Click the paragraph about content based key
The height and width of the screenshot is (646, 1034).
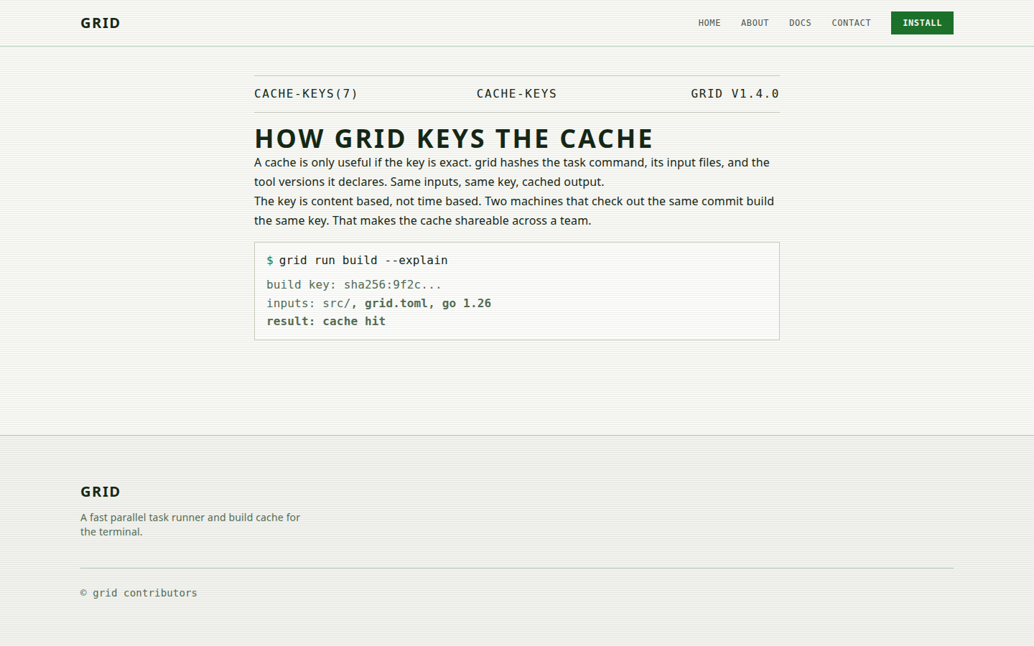pos(515,211)
